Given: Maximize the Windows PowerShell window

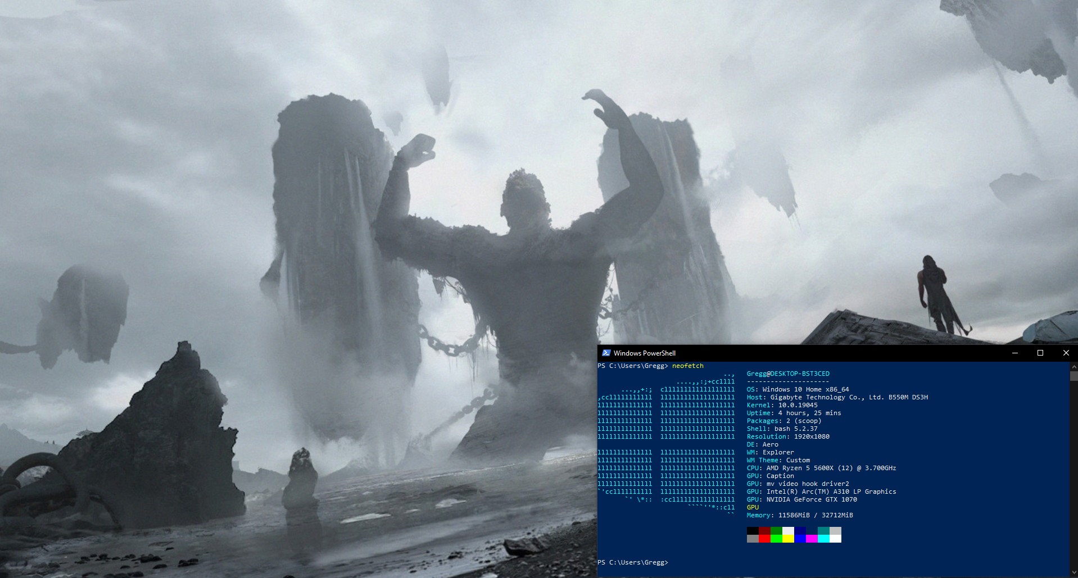Looking at the screenshot, I should coord(1040,353).
